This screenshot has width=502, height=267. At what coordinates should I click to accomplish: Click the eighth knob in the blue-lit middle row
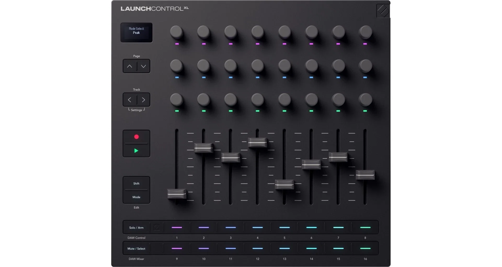[365, 66]
